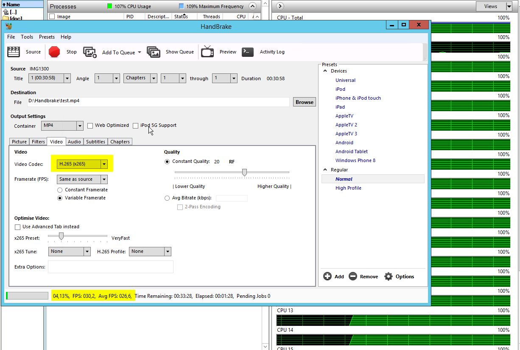This screenshot has height=350, width=520.
Task: Select the Constant Framerate radio button
Action: 60,190
